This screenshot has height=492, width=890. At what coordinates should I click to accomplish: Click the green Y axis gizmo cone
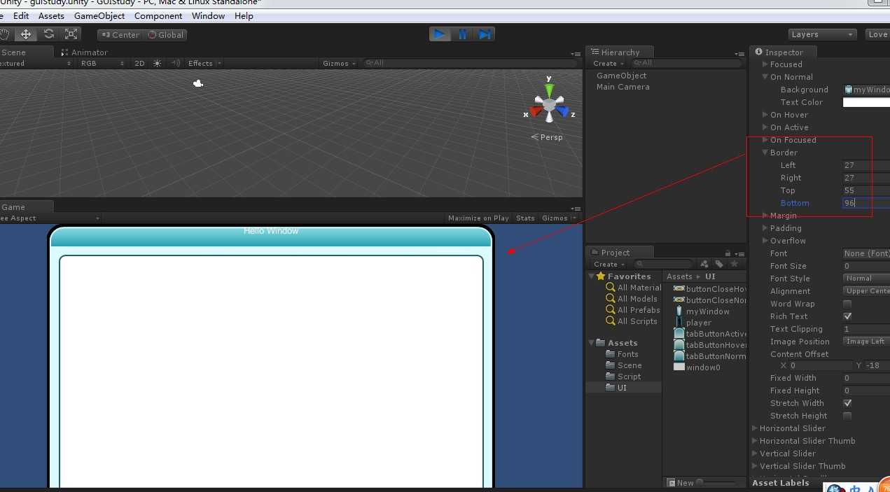(550, 90)
